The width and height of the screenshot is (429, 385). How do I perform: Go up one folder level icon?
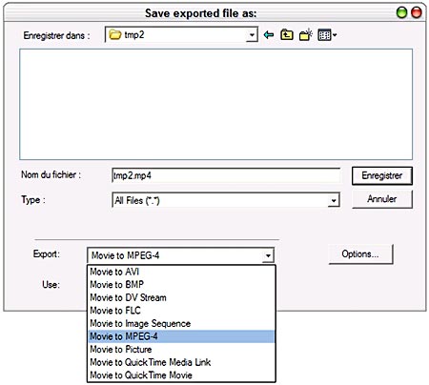[287, 34]
